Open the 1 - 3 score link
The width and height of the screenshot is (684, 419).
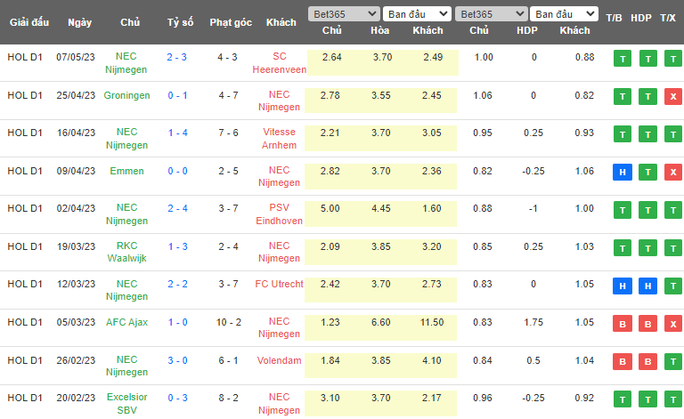pos(178,246)
